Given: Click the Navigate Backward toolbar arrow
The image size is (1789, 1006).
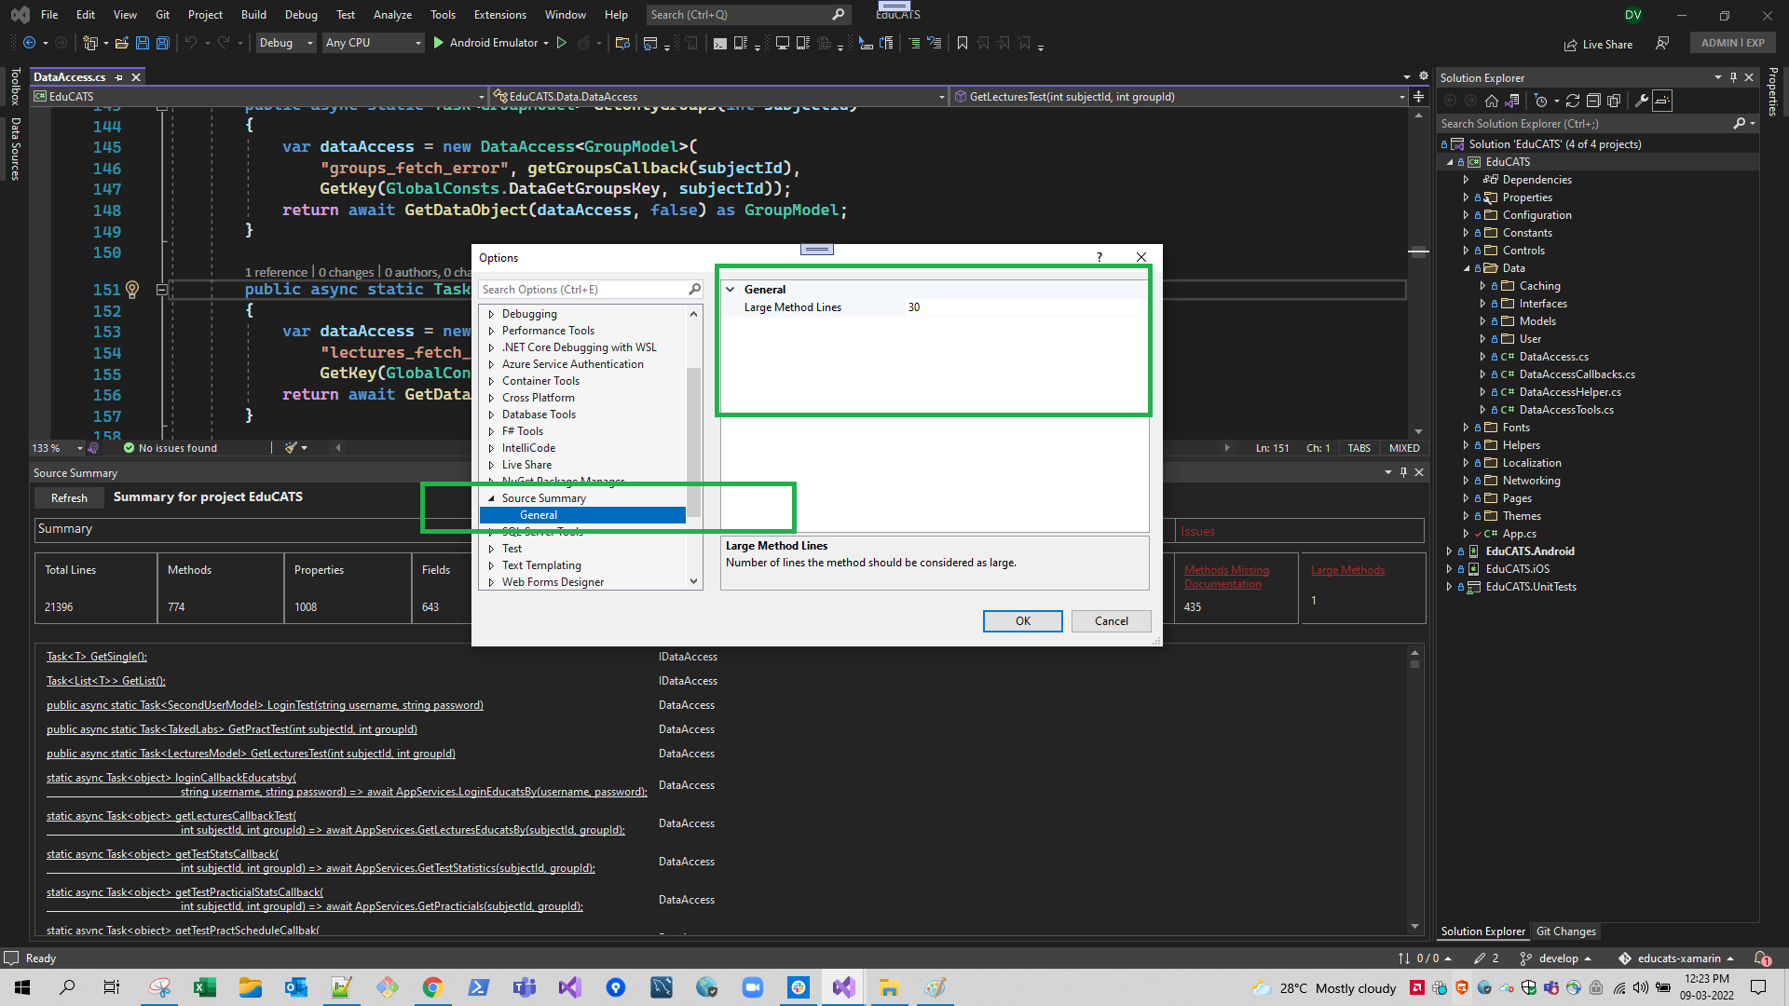Looking at the screenshot, I should click(30, 43).
